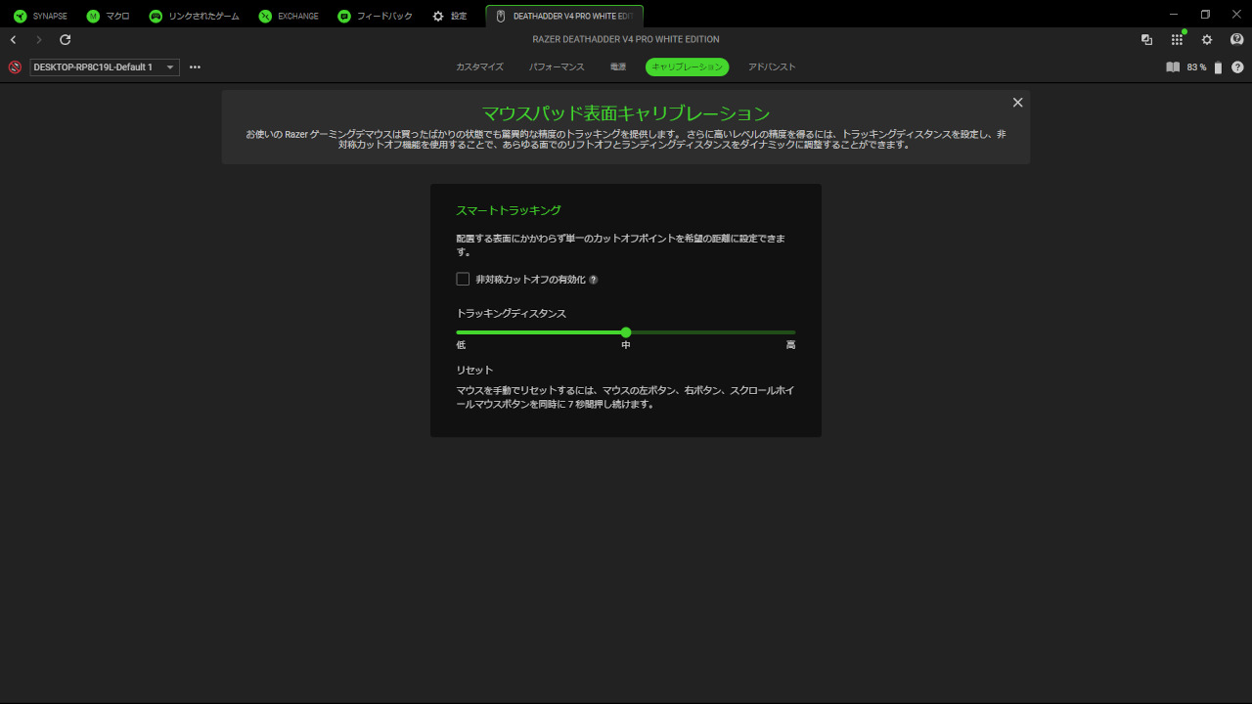Click the top-right help avatar icon
The image size is (1252, 704).
pyautogui.click(x=1236, y=40)
